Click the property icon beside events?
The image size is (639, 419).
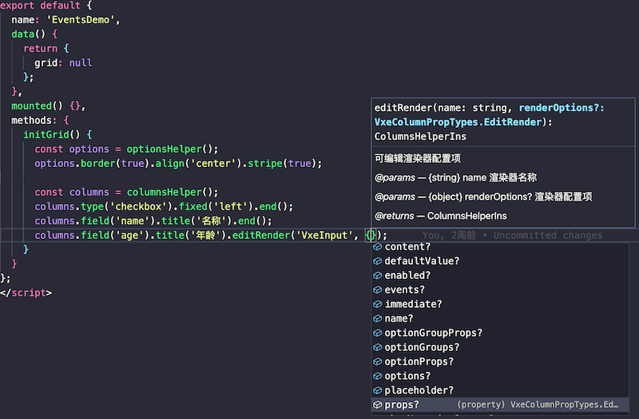click(x=377, y=289)
